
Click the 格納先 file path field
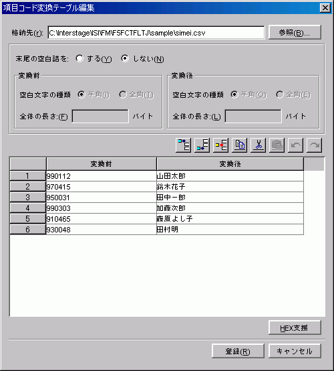pyautogui.click(x=156, y=32)
